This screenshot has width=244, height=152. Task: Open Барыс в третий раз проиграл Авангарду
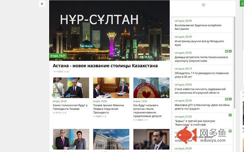[x=195, y=123]
